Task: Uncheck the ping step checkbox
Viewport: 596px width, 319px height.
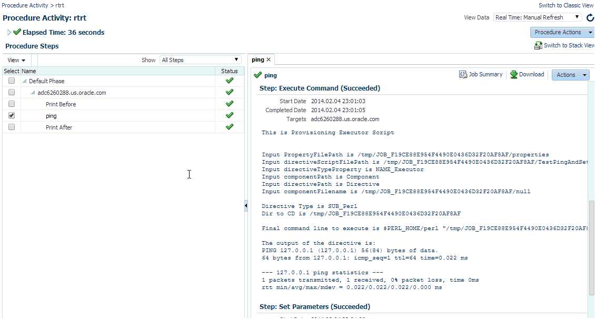Action: pyautogui.click(x=12, y=115)
